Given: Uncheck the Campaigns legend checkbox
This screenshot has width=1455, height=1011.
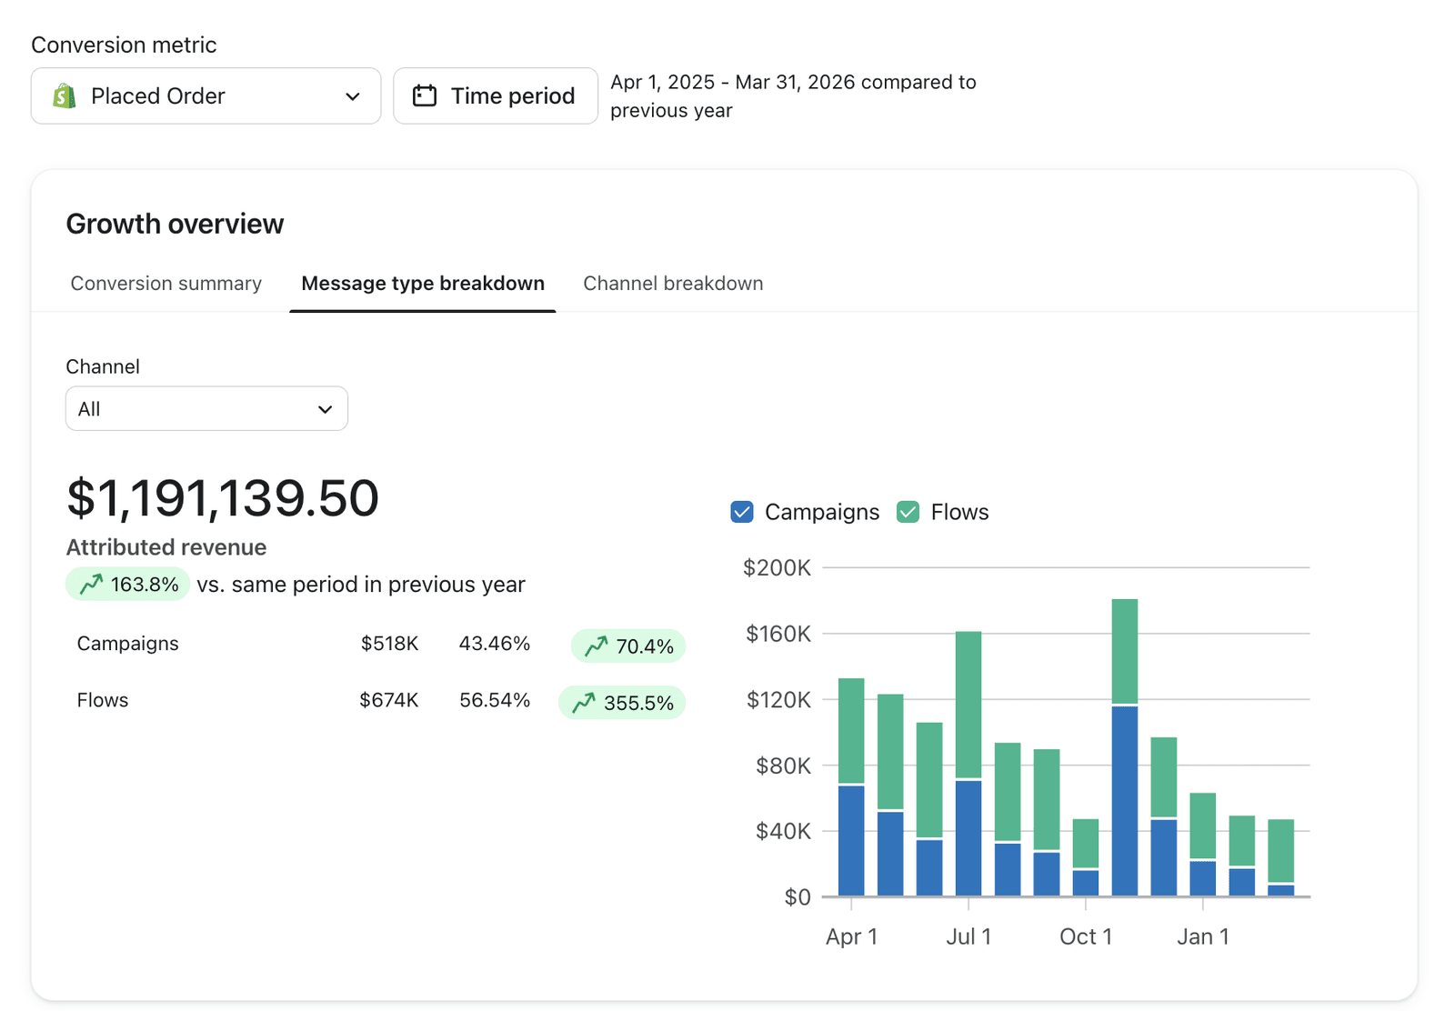Looking at the screenshot, I should (x=742, y=512).
